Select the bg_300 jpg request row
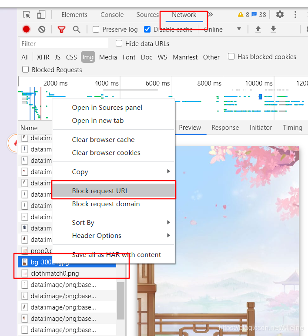The width and height of the screenshot is (308, 336). (67, 262)
